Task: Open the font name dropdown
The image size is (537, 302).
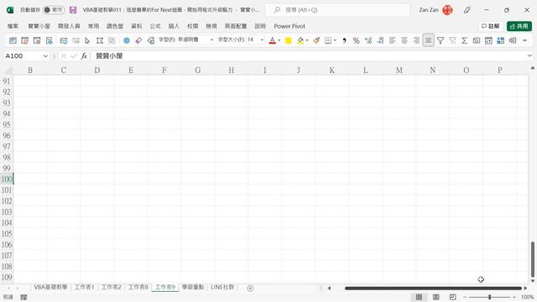Action: [211, 40]
